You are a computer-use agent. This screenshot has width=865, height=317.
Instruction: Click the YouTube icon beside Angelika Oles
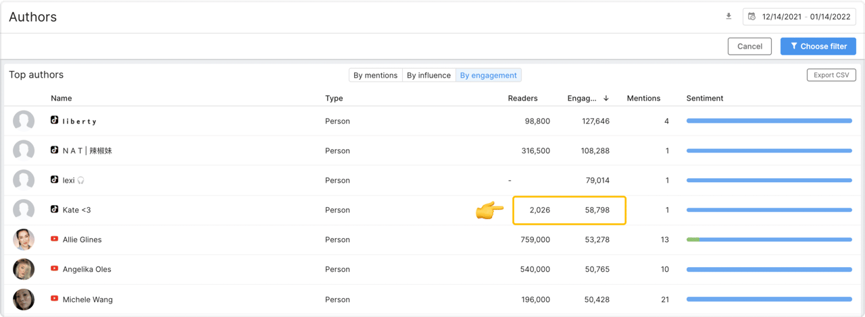(x=55, y=268)
